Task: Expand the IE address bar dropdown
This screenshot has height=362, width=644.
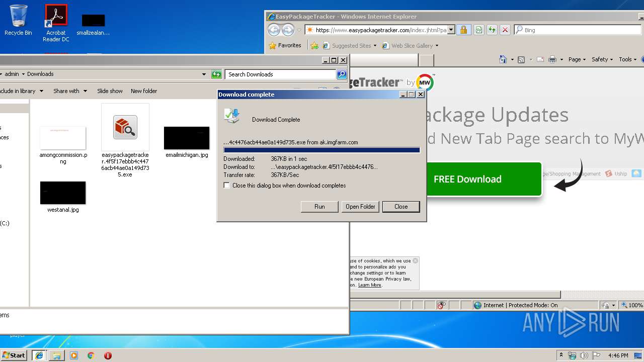Action: pos(451,30)
